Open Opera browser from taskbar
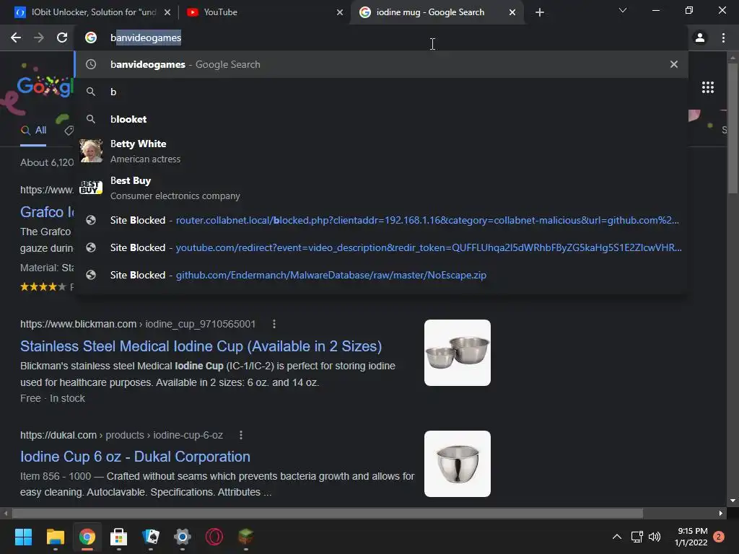 click(x=214, y=537)
